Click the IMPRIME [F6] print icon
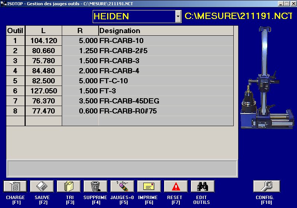 [x=149, y=186]
